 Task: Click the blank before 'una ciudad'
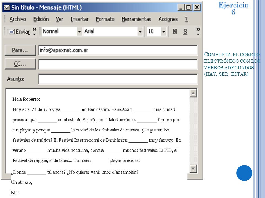[144, 110]
